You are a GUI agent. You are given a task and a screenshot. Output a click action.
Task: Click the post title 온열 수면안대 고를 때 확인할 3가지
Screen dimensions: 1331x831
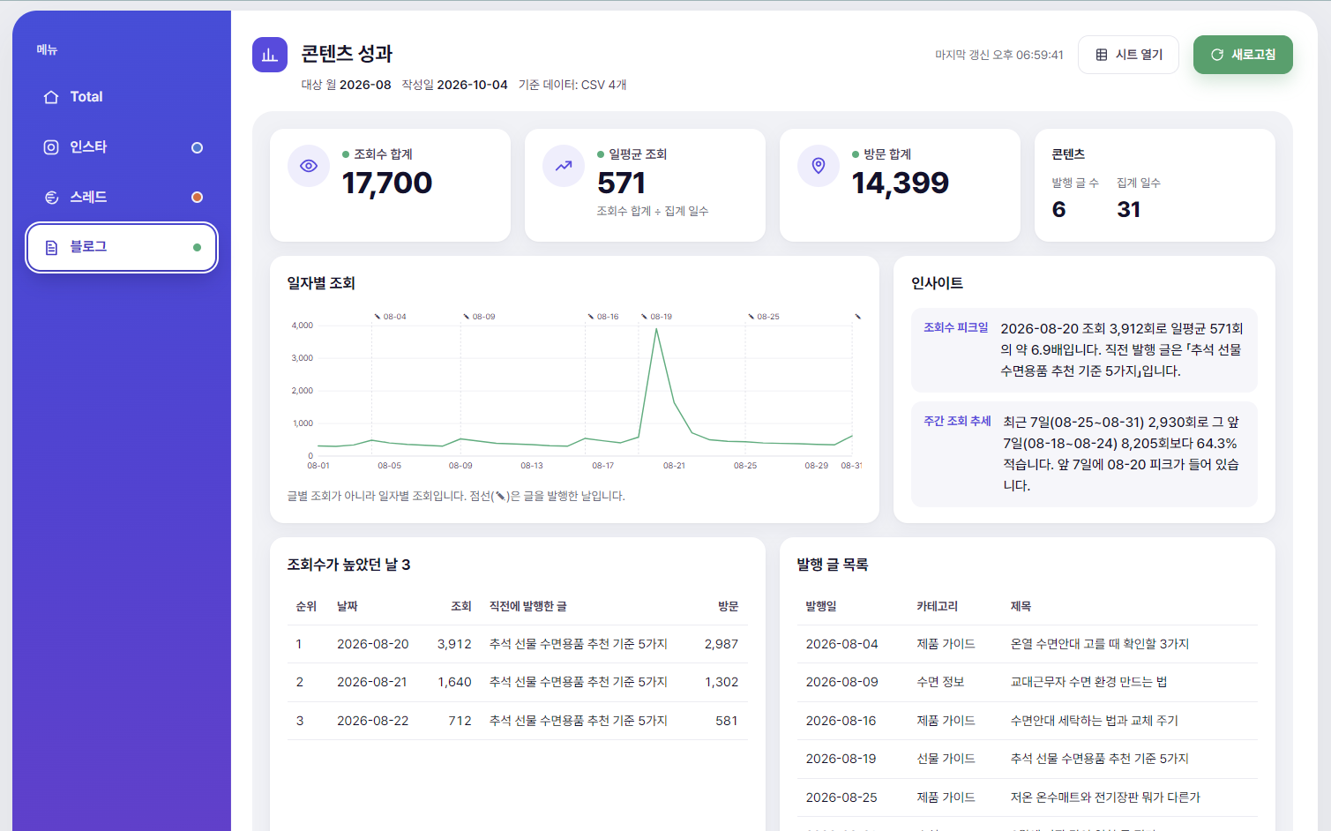1100,644
